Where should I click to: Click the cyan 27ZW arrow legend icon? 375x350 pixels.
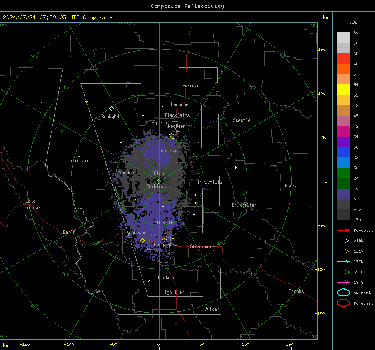[343, 262]
